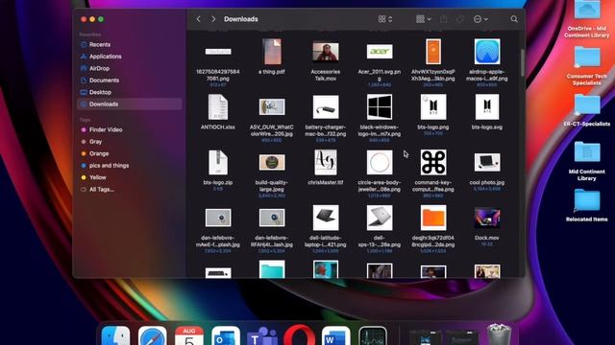This screenshot has width=615, height=345.
Task: Select the dell-xps-13 image
Action: tap(380, 218)
